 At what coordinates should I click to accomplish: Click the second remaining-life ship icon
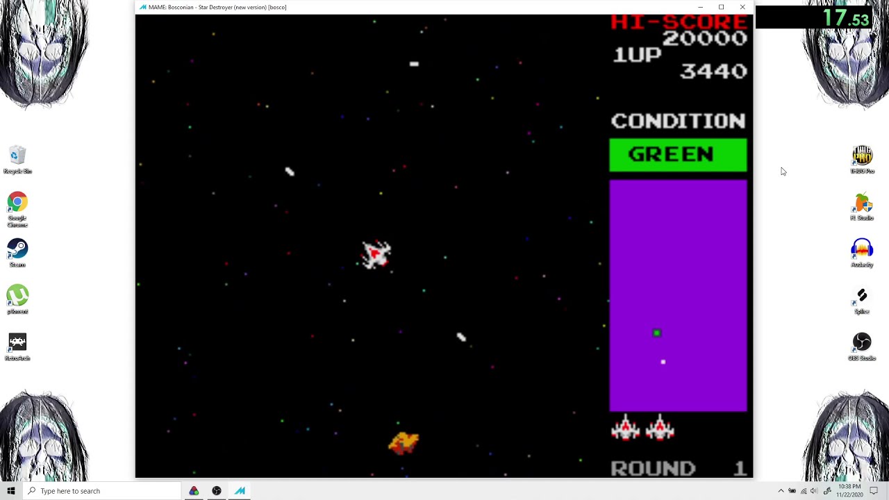660,428
